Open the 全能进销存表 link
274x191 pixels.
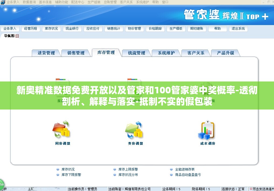(185, 169)
